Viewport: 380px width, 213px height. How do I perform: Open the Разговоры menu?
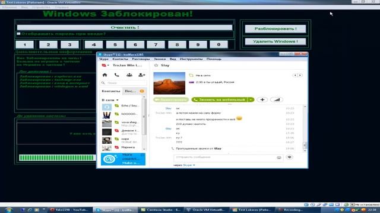[141, 59]
